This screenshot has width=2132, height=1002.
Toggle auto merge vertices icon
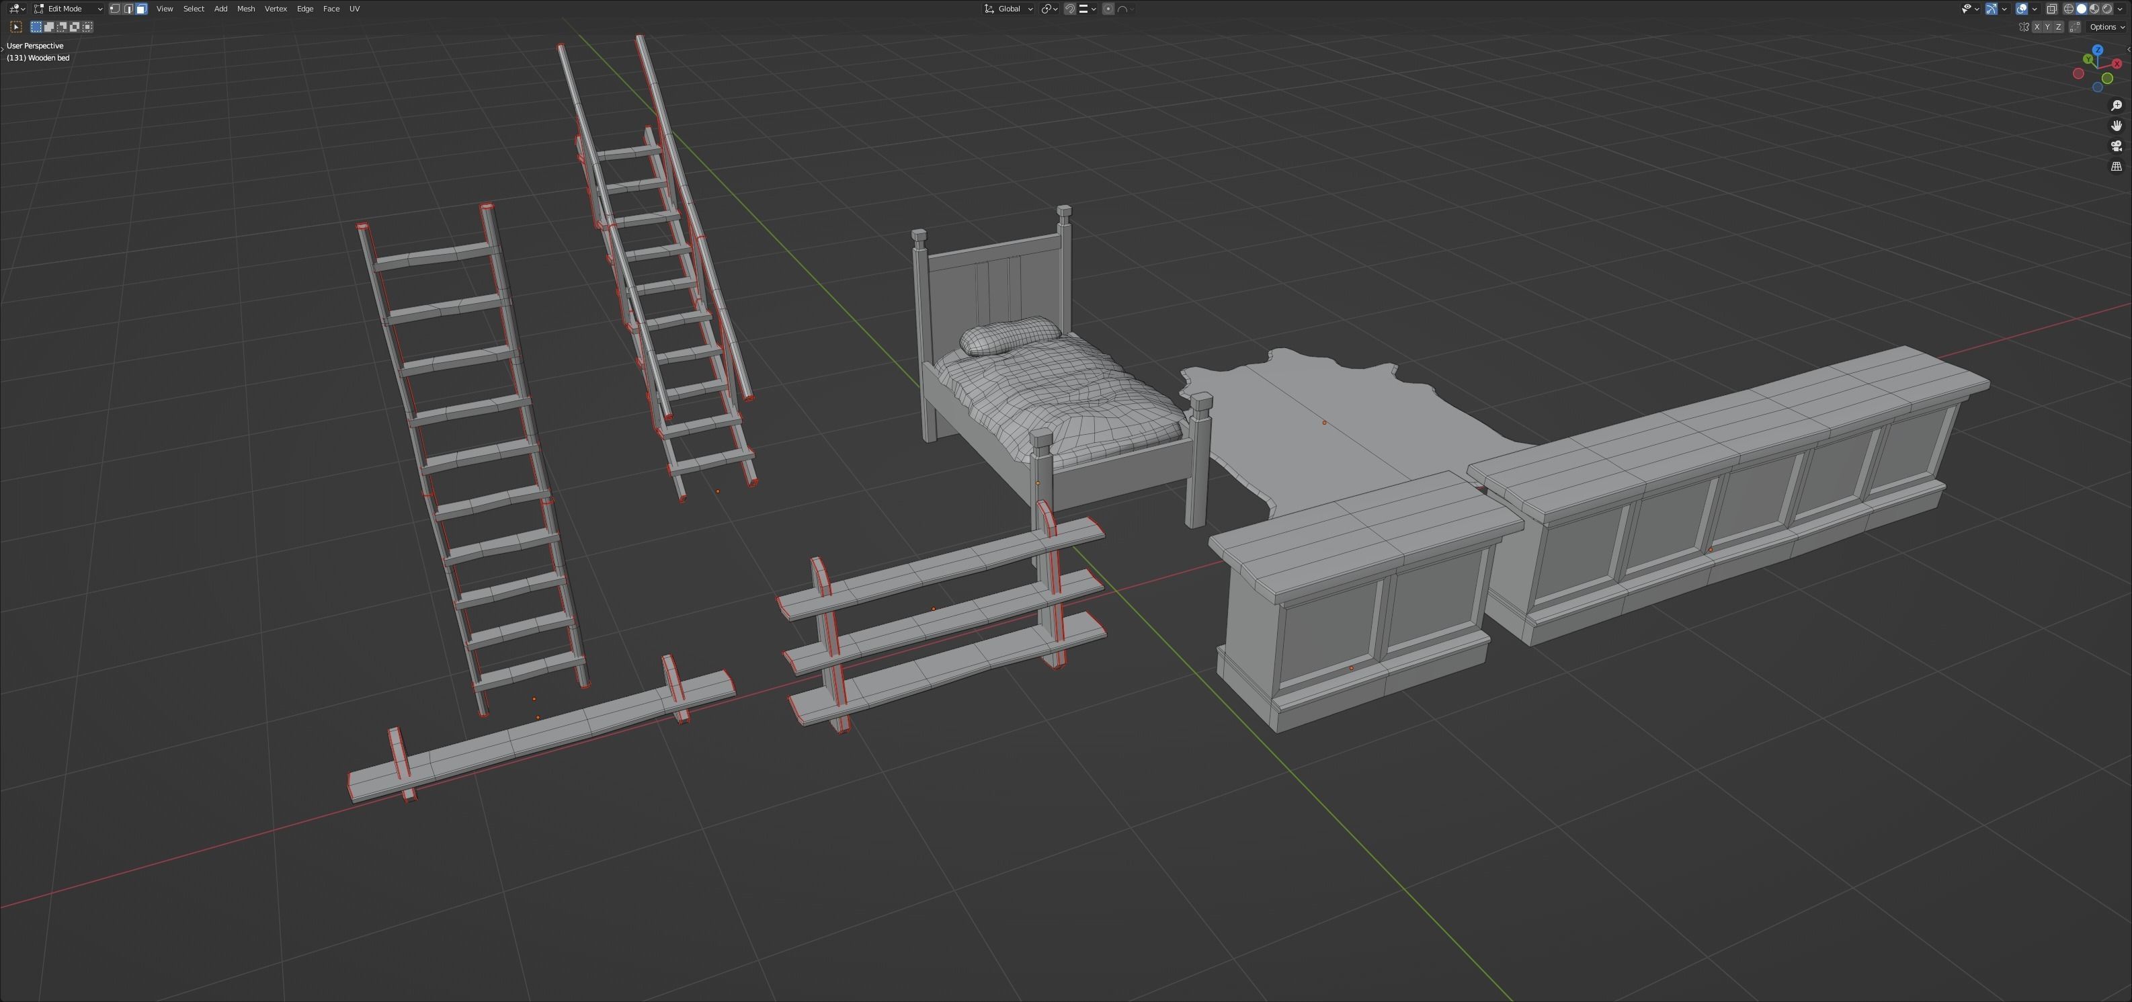coord(2075,26)
